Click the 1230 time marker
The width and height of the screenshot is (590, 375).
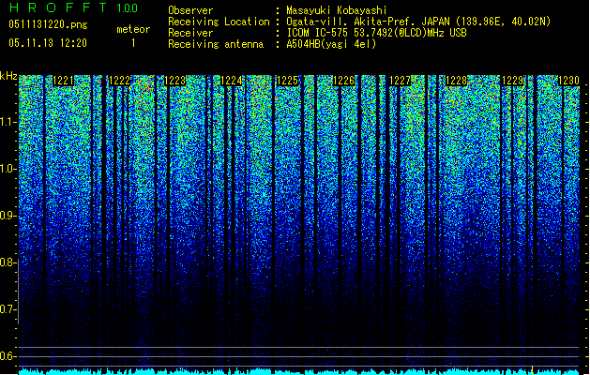[569, 81]
